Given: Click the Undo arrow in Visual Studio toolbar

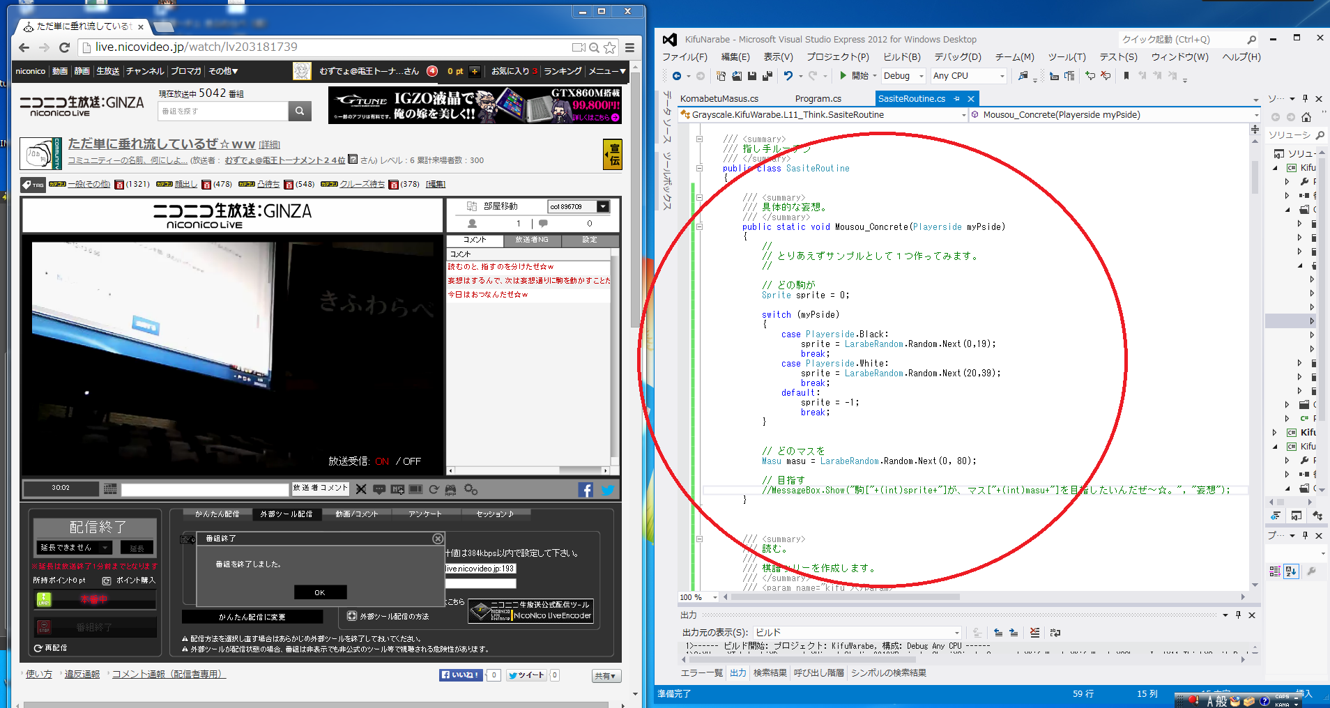Looking at the screenshot, I should (x=788, y=76).
